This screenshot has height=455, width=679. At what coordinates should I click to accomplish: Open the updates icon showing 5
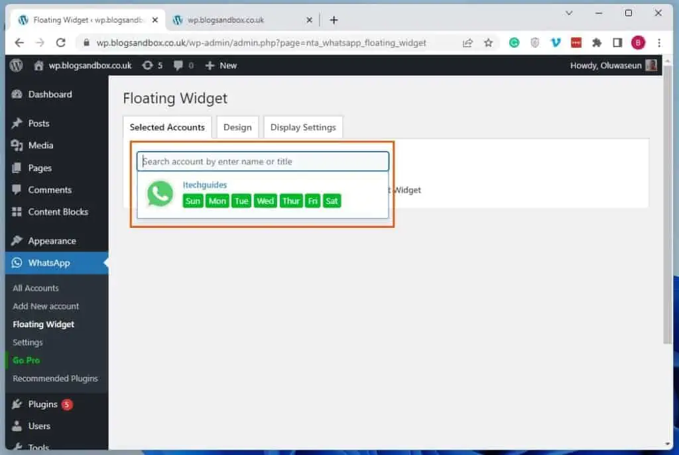(152, 66)
